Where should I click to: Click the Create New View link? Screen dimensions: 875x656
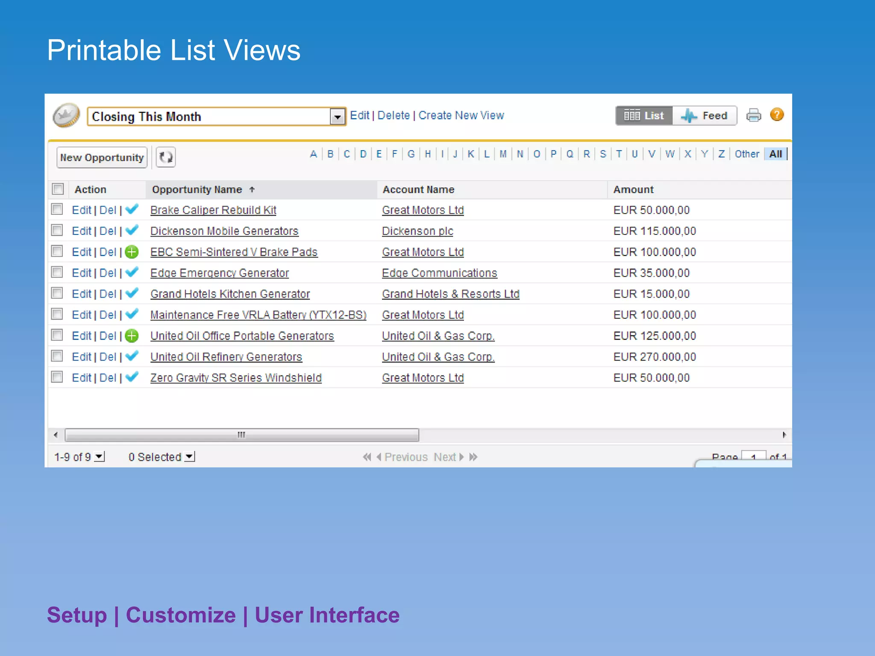pos(461,115)
